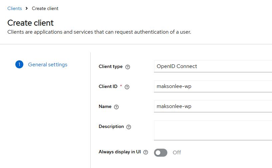
Task: Click inside the Description text area
Action: [x=213, y=130]
